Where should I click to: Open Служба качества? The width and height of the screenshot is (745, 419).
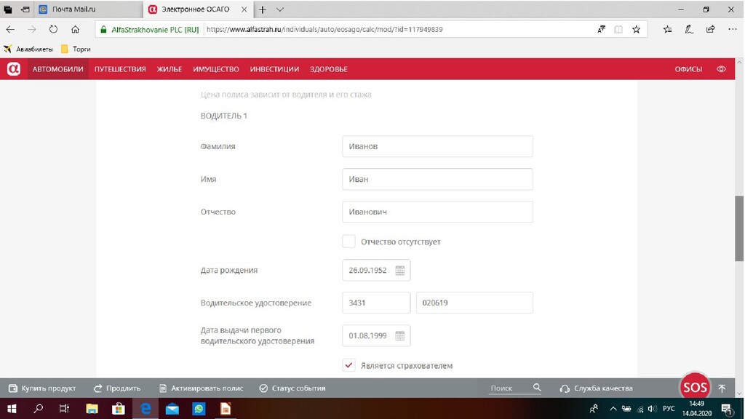tap(597, 388)
